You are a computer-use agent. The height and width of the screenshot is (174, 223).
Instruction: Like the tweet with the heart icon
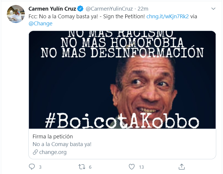pyautogui.click(x=132, y=167)
